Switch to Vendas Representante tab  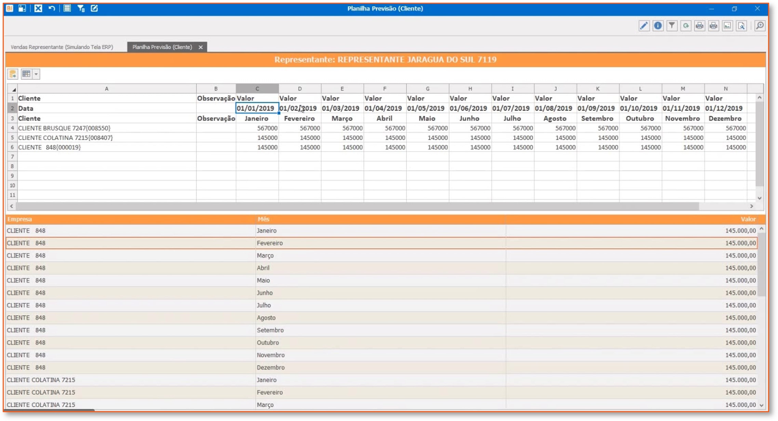62,47
